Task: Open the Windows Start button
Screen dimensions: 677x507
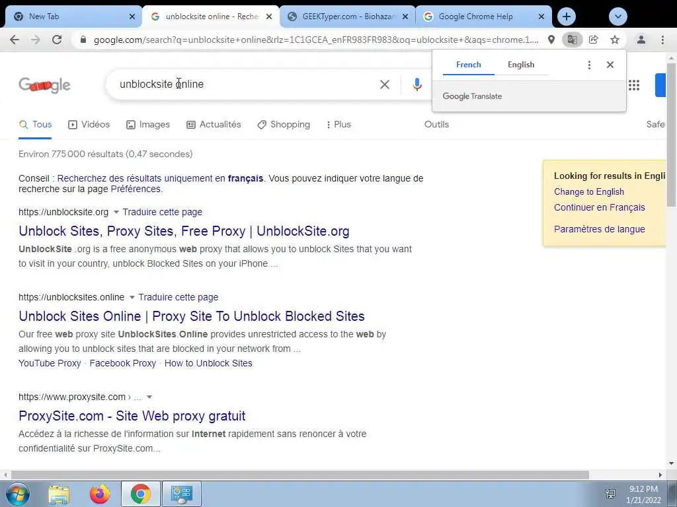Action: point(17,494)
